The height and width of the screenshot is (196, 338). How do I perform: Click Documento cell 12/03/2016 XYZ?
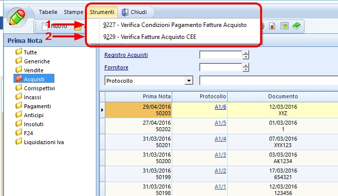tap(283, 110)
